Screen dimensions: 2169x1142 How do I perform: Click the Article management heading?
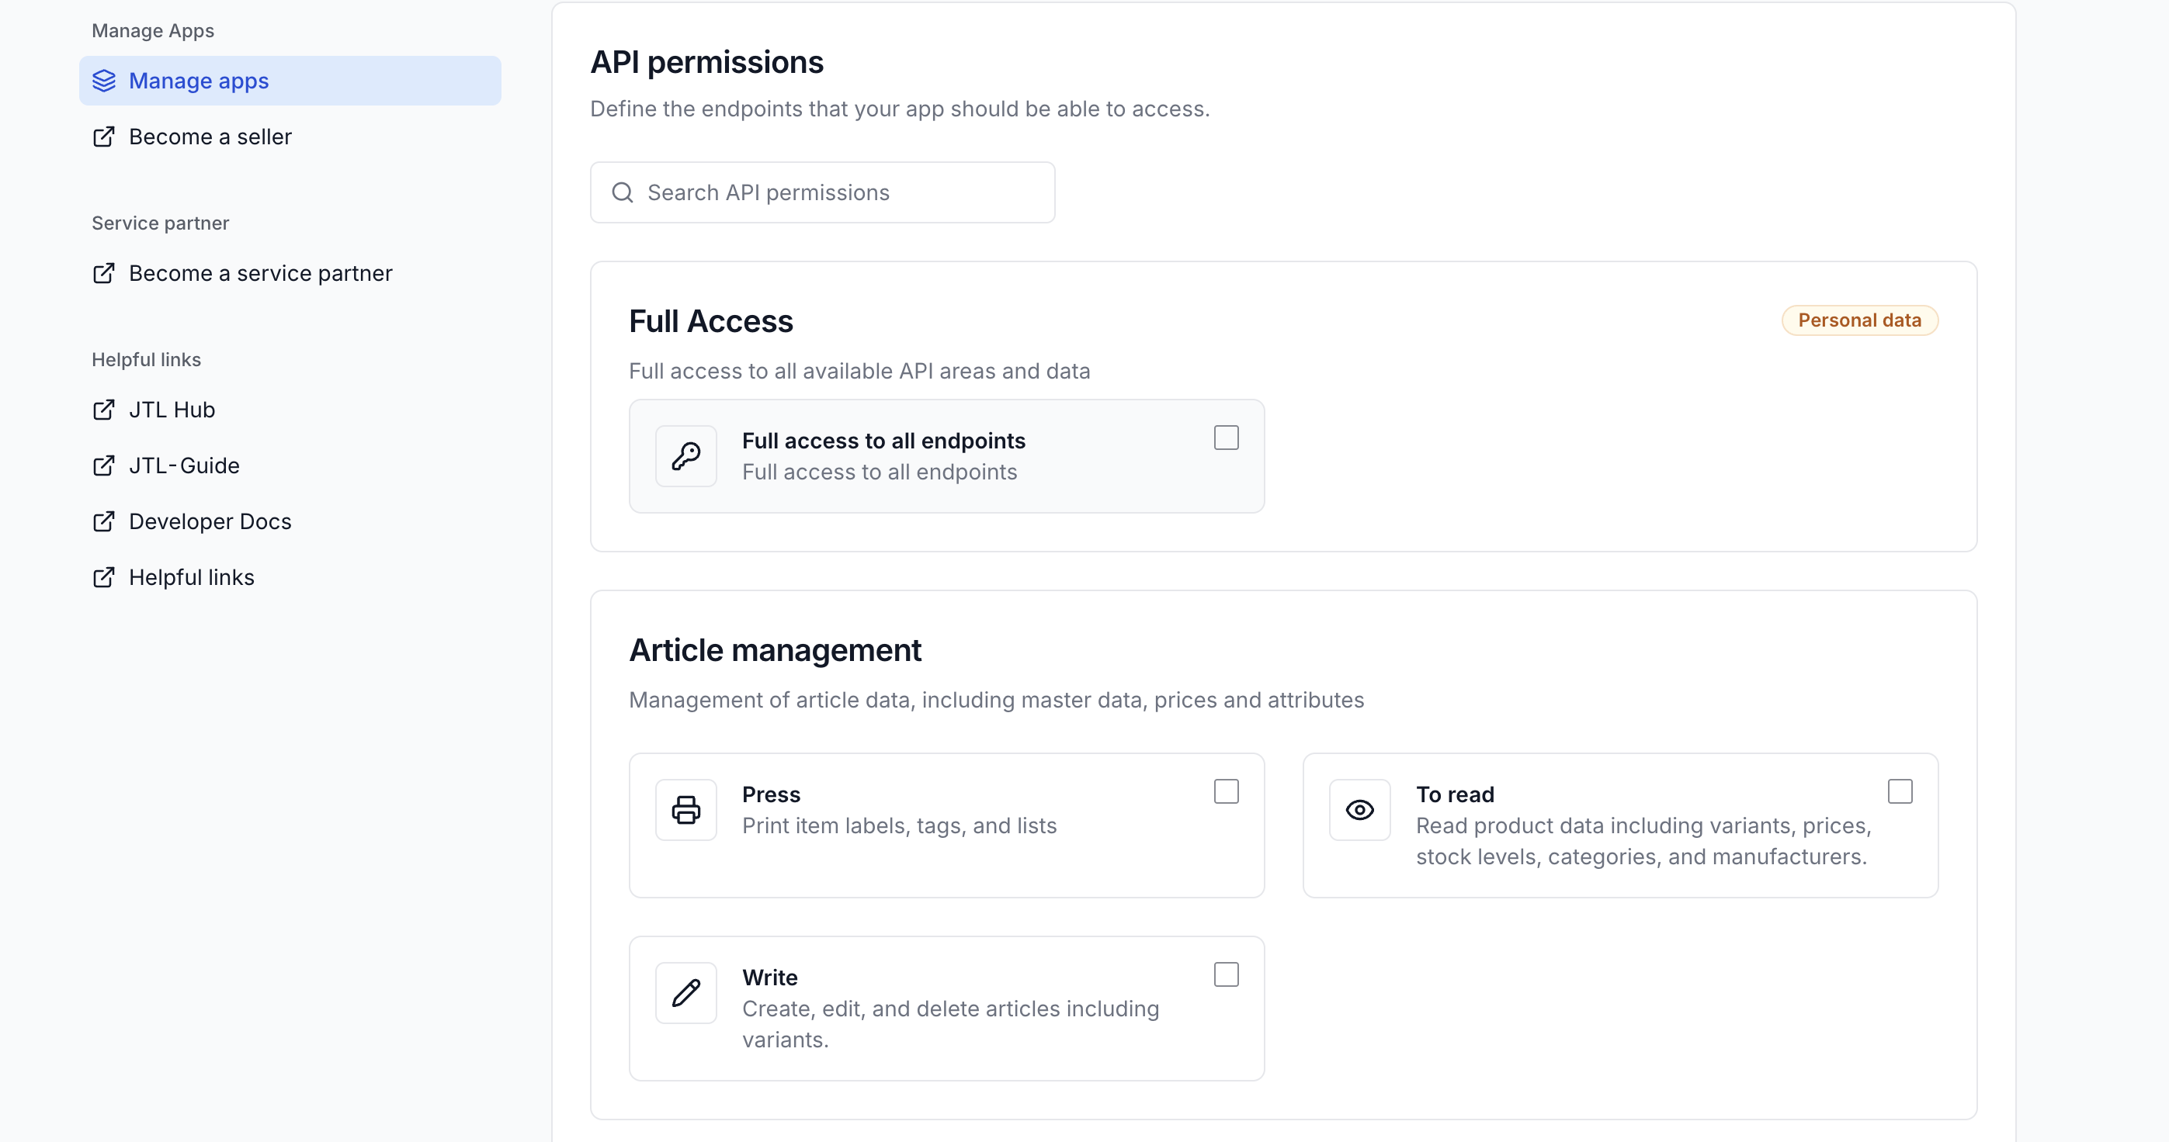pos(775,649)
